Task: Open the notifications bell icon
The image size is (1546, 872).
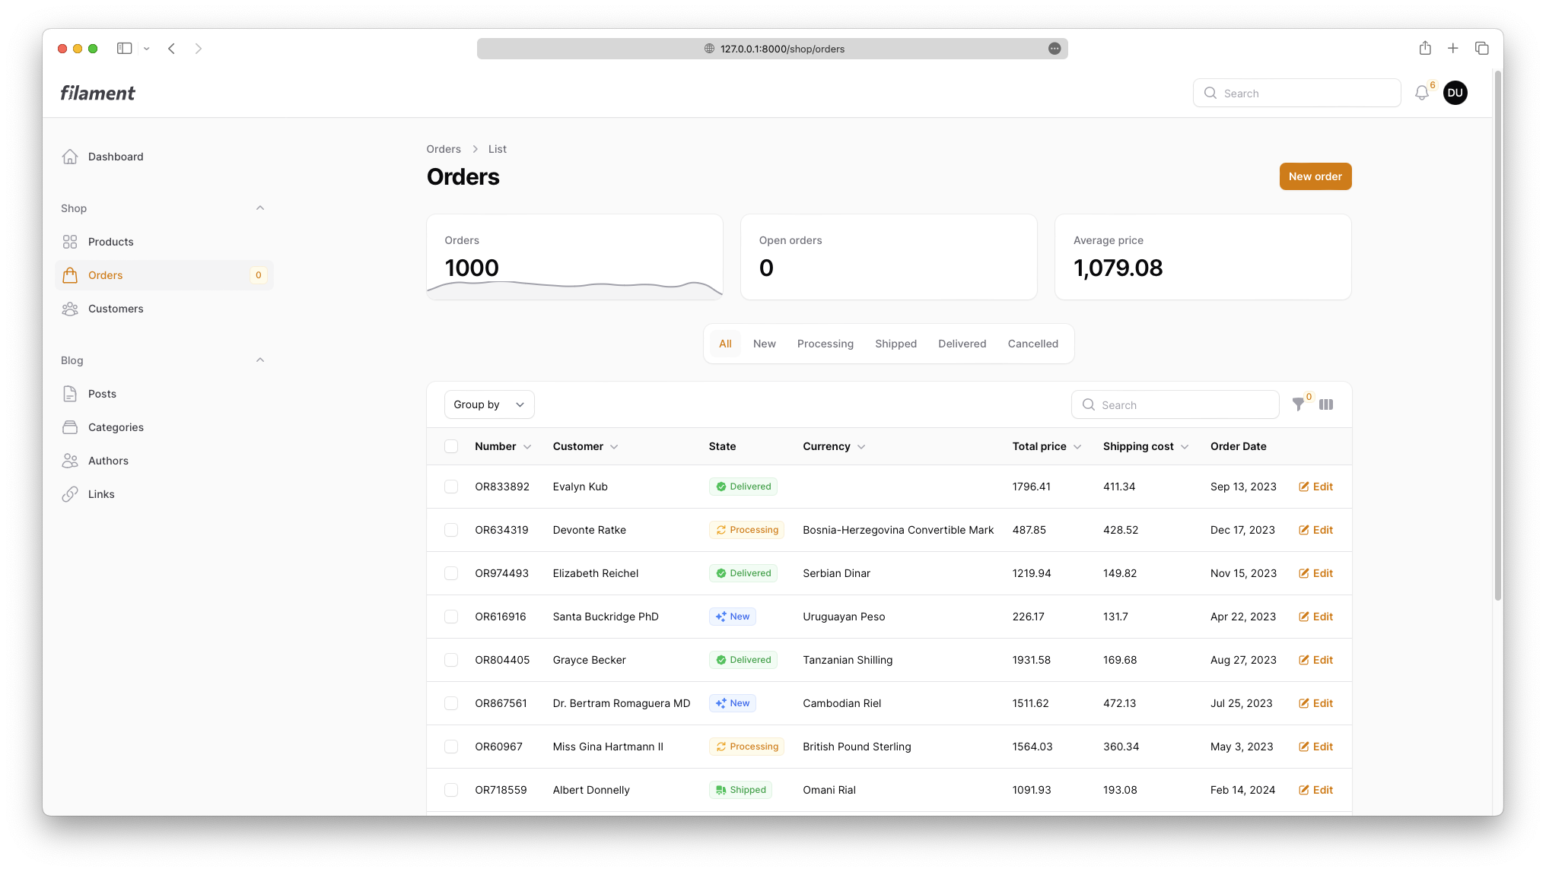Action: (1421, 93)
